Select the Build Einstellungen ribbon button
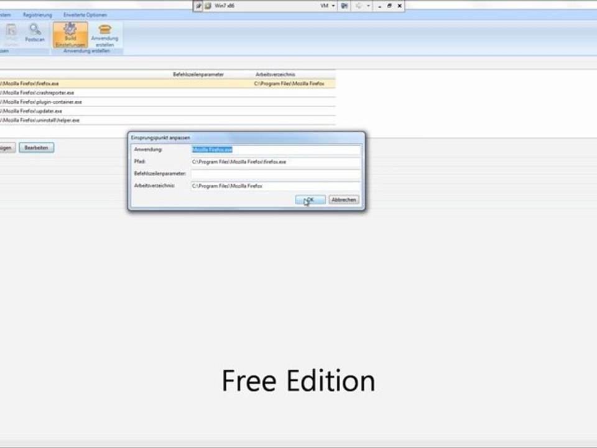The image size is (597, 448). click(70, 35)
